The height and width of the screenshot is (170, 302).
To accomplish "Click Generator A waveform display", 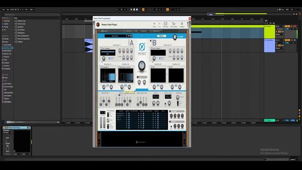I will [108, 52].
